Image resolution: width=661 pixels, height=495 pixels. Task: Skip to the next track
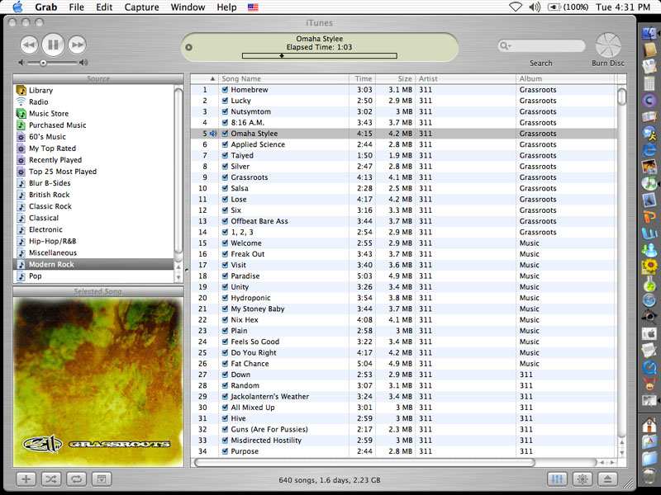(77, 45)
